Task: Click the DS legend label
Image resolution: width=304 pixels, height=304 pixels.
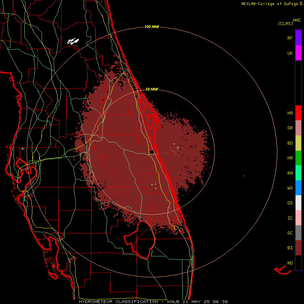Action: 290,203
